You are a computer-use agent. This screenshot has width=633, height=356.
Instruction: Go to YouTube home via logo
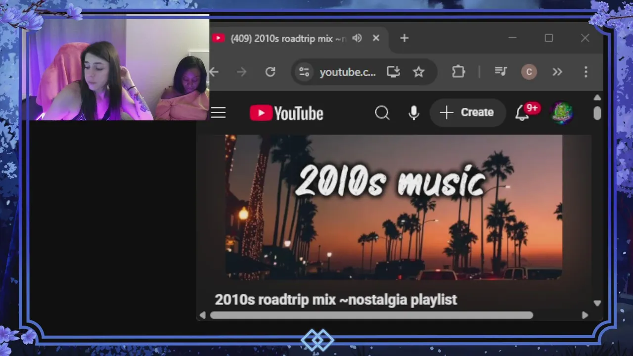[286, 113]
